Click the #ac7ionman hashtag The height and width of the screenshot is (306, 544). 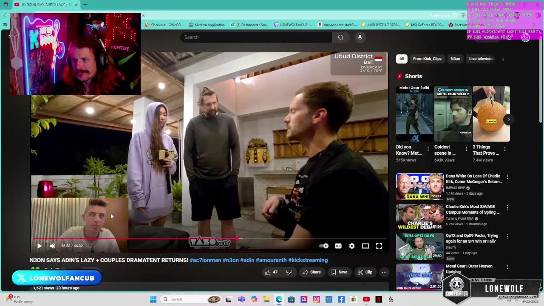coord(205,260)
